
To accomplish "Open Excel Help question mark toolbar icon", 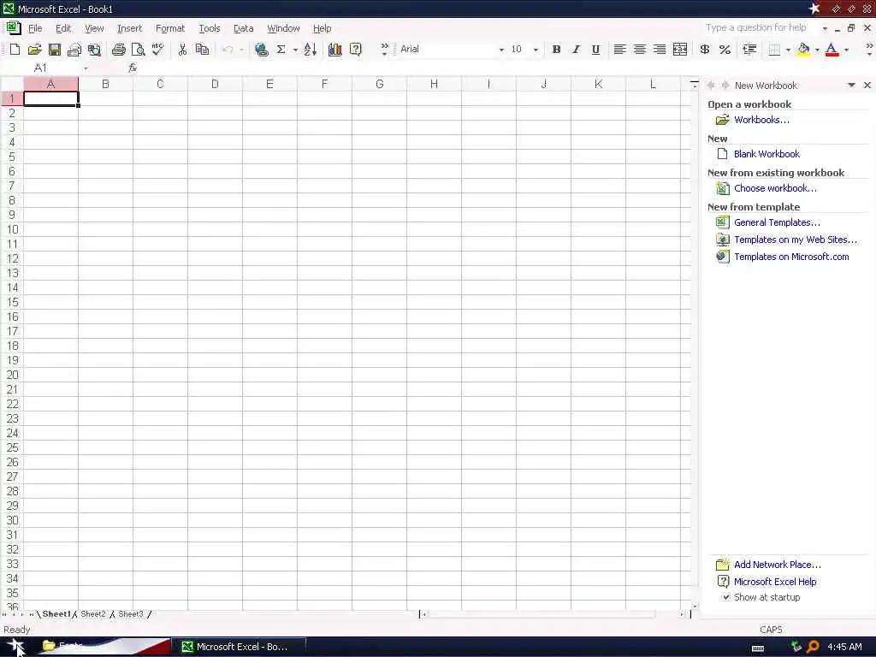I will (x=355, y=49).
